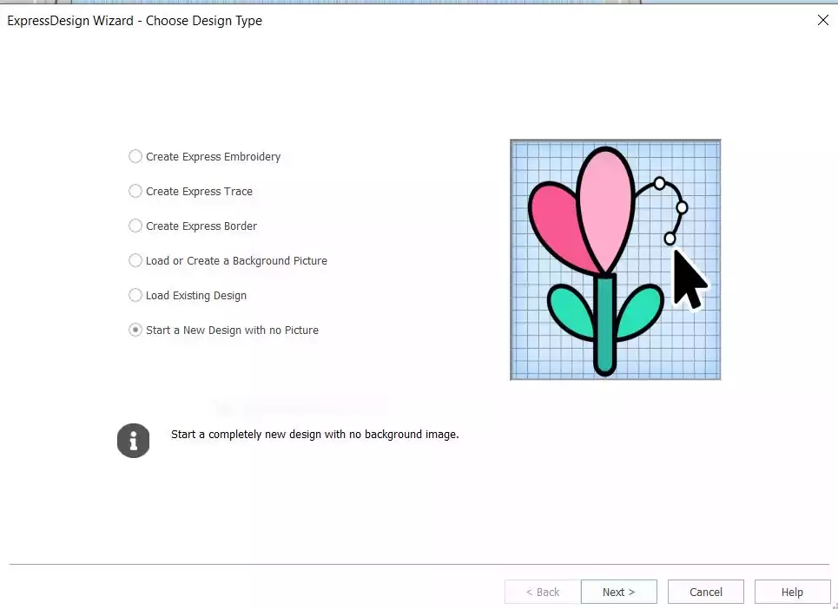Click the disabled Back button

coord(543,592)
